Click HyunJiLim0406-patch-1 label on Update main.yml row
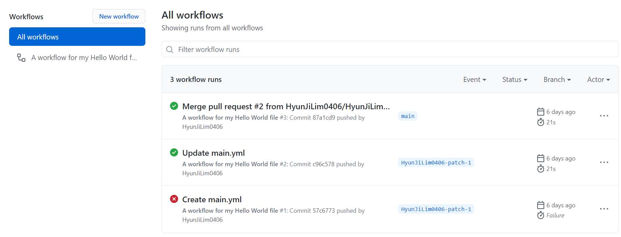The height and width of the screenshot is (237, 621). coord(436,162)
